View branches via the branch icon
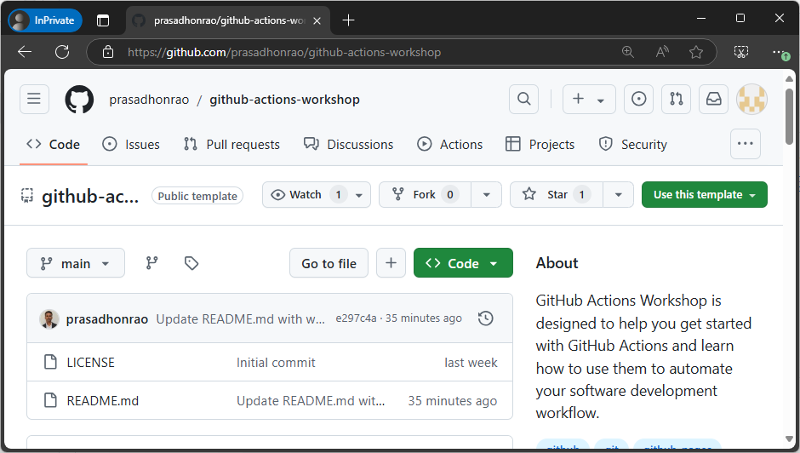This screenshot has height=453, width=800. [152, 263]
